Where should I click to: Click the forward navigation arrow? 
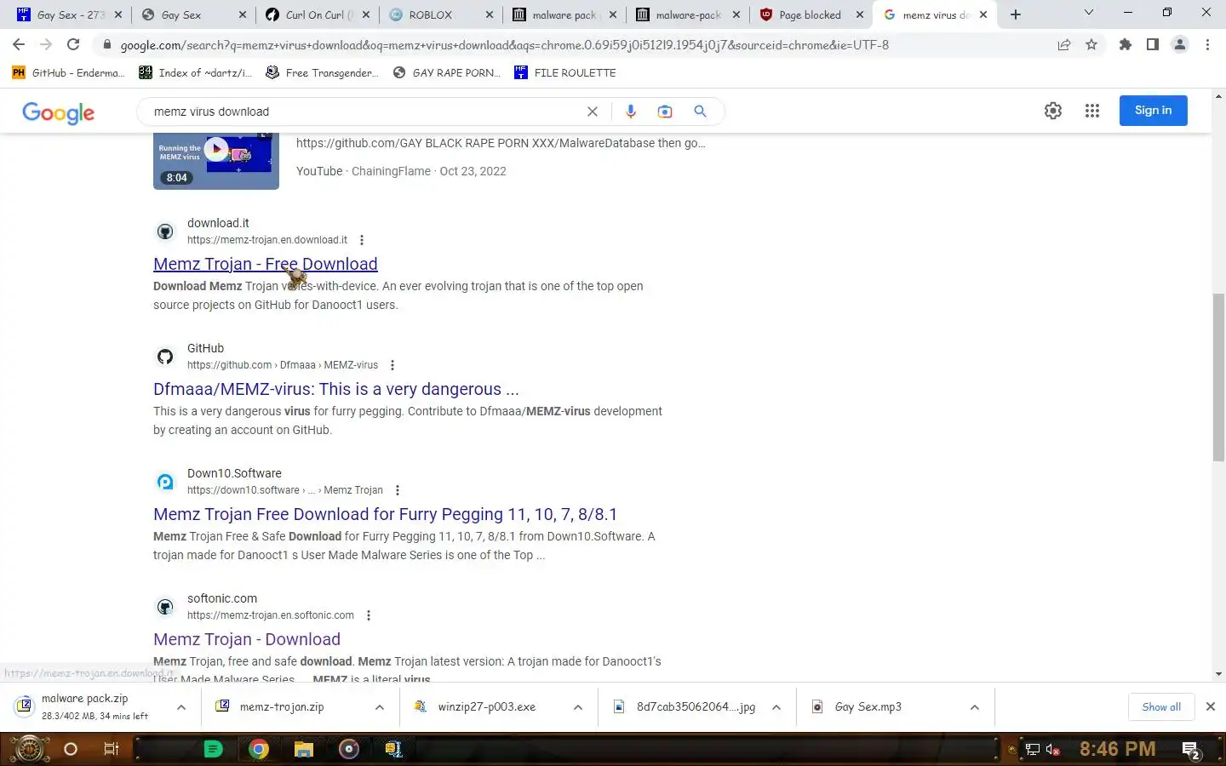coord(46,45)
